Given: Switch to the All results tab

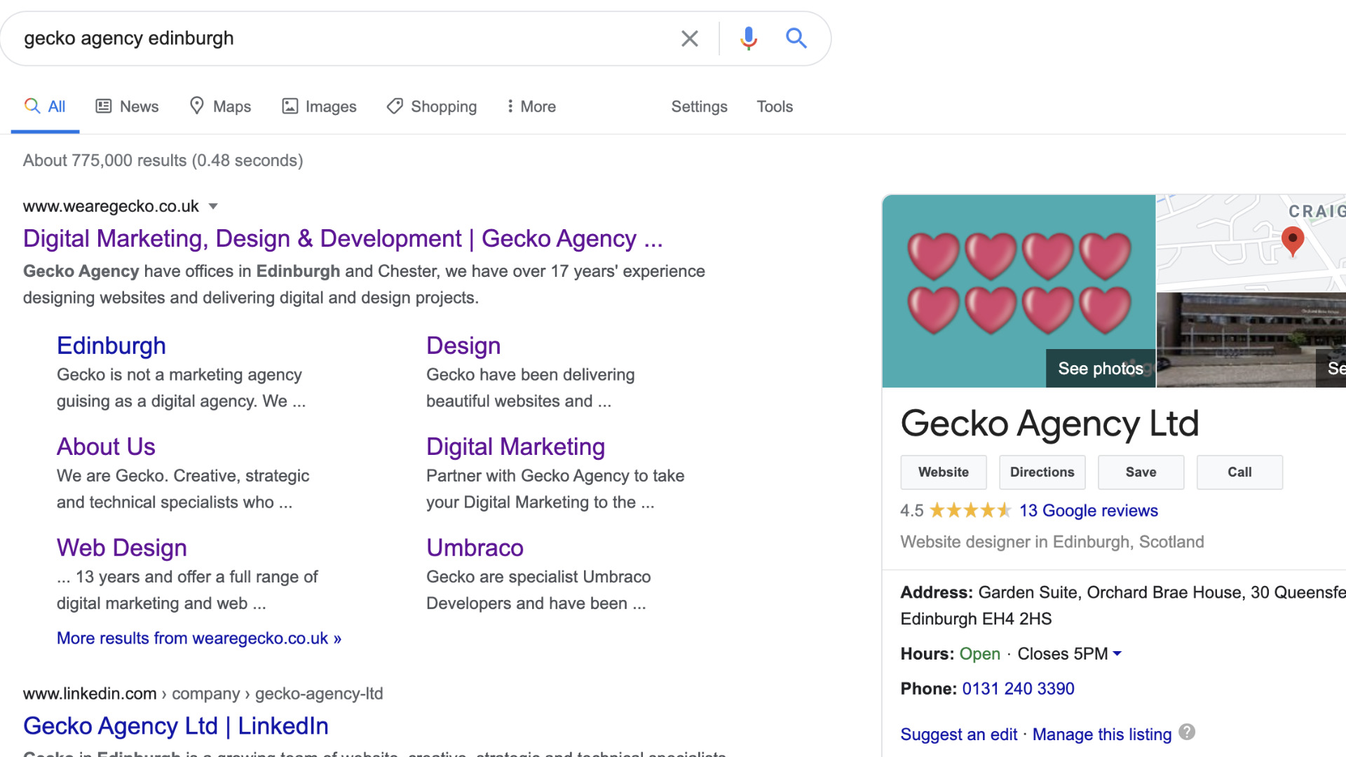Looking at the screenshot, I should [x=45, y=107].
